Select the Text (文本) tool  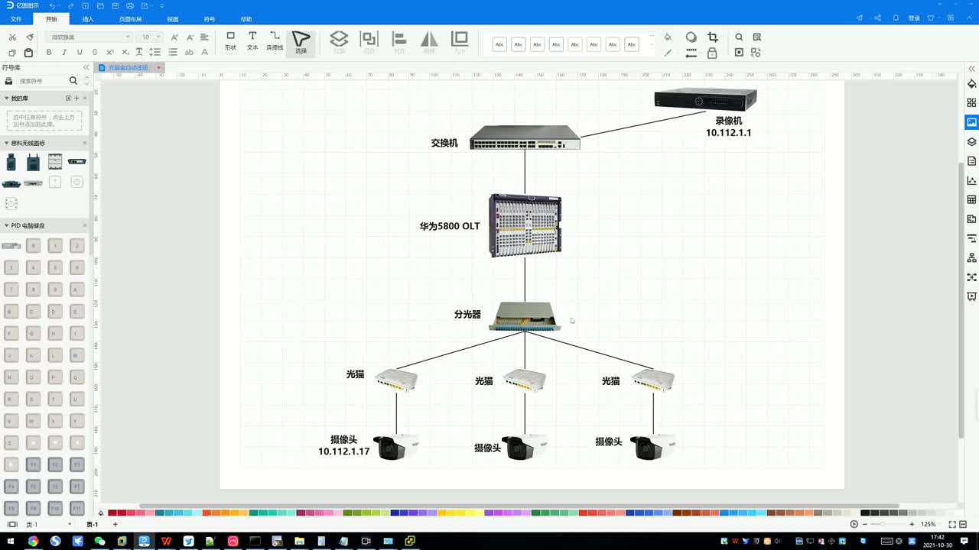click(x=252, y=41)
